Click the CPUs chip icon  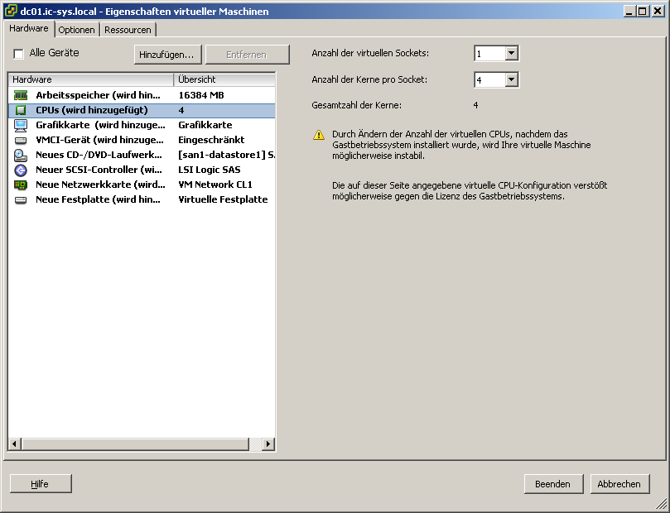click(x=21, y=110)
